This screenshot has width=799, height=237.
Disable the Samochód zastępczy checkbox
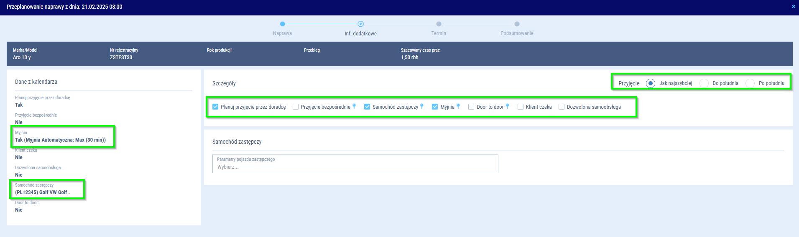pyautogui.click(x=367, y=107)
